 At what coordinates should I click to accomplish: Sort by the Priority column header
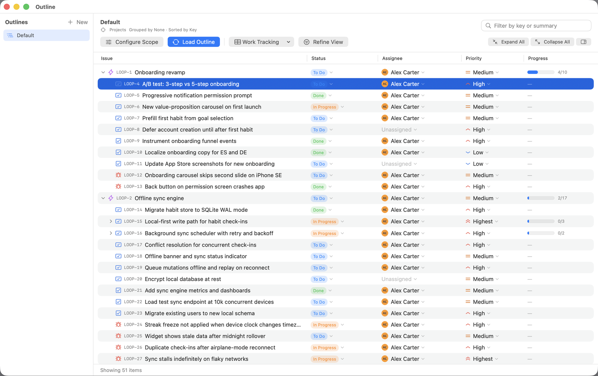click(473, 58)
